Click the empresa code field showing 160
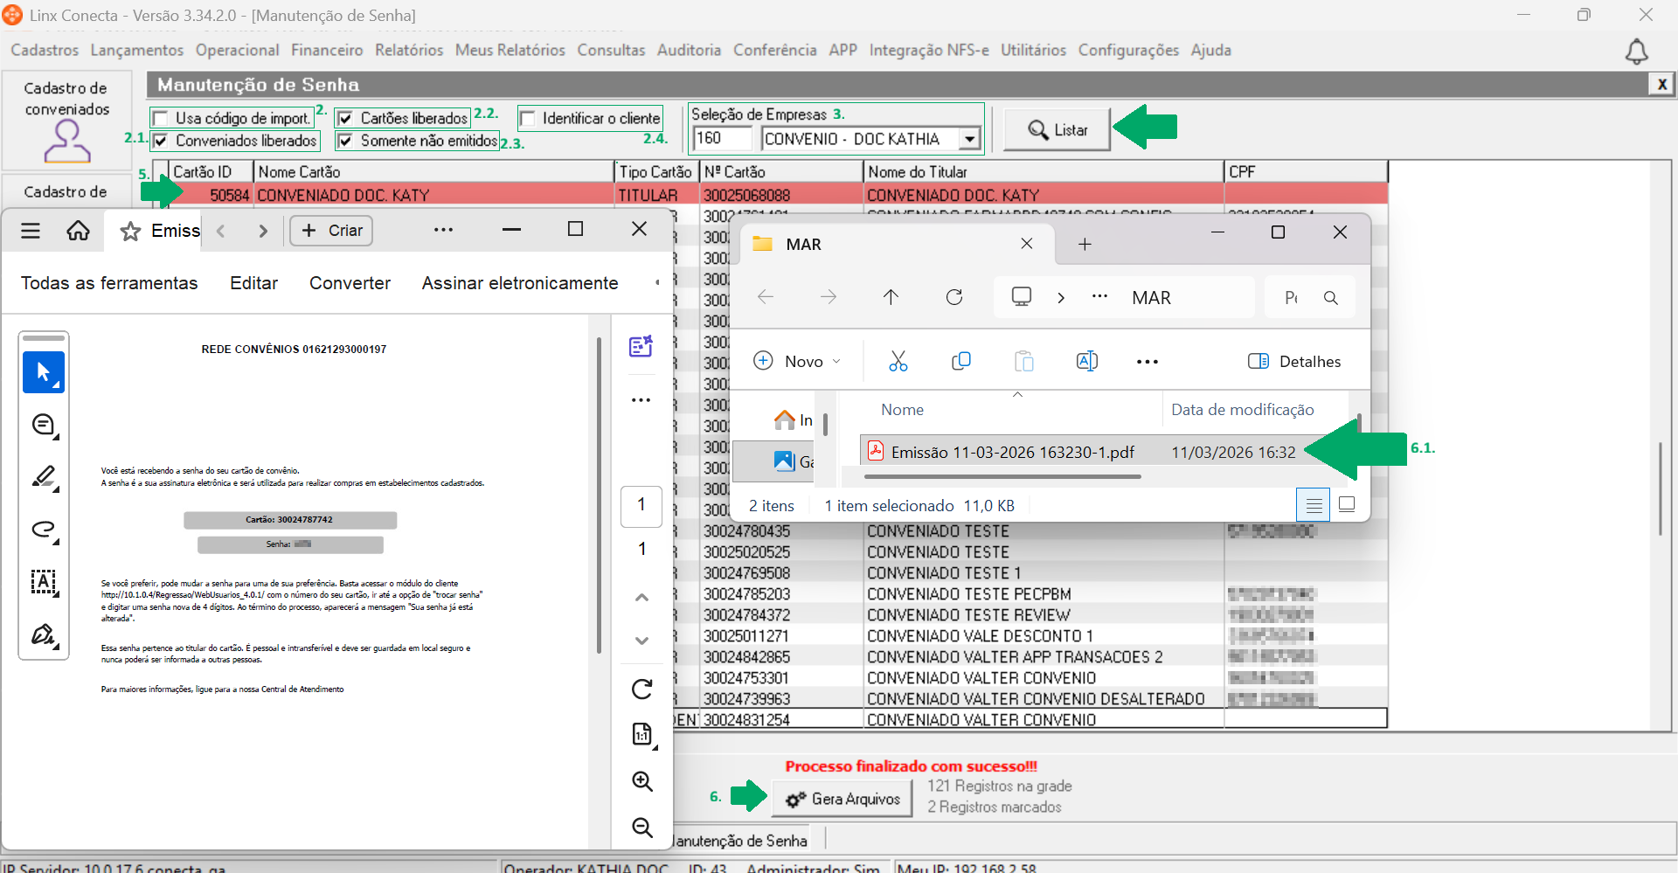1678x873 pixels. tap(722, 139)
